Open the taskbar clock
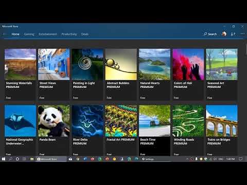This screenshot has width=247, height=185. point(231,159)
